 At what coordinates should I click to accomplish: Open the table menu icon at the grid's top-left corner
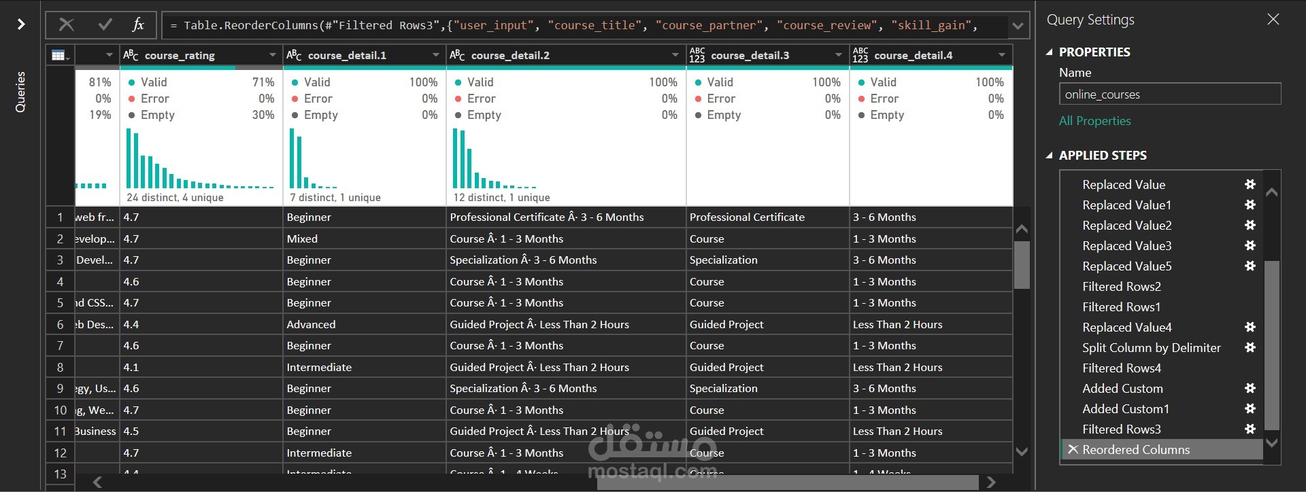coord(59,55)
